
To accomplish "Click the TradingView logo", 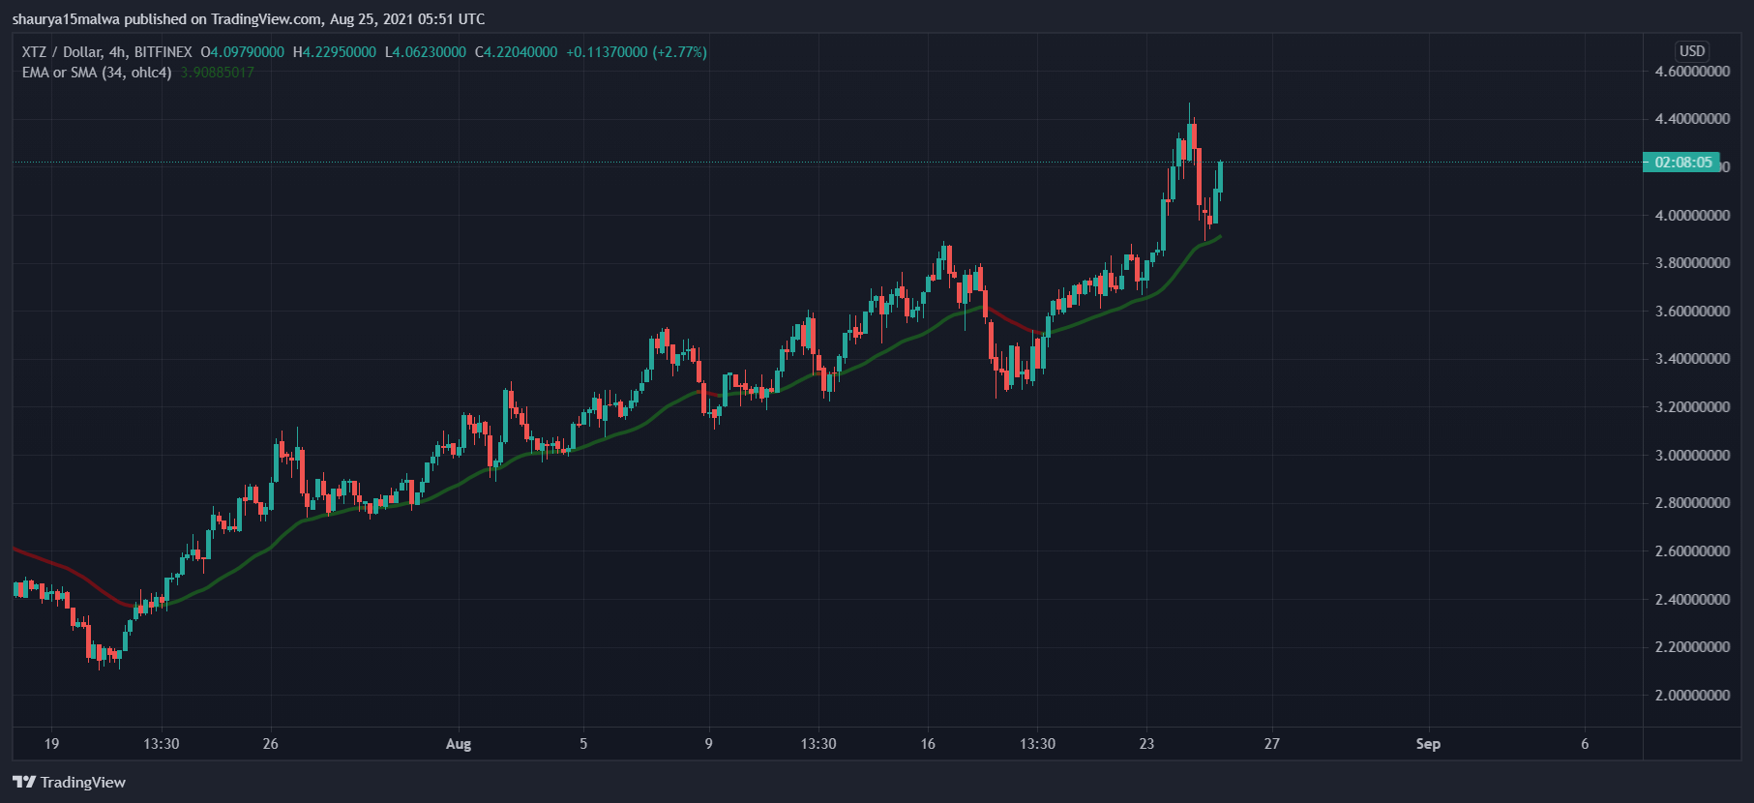I will point(69,782).
